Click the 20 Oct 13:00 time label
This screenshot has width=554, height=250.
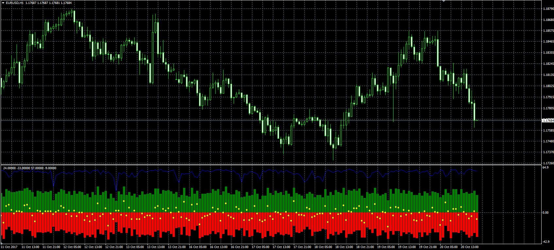click(470, 247)
